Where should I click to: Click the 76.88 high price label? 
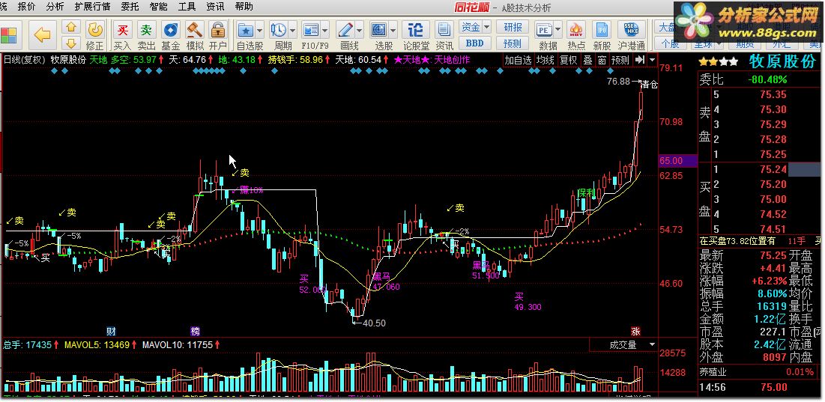click(617, 81)
